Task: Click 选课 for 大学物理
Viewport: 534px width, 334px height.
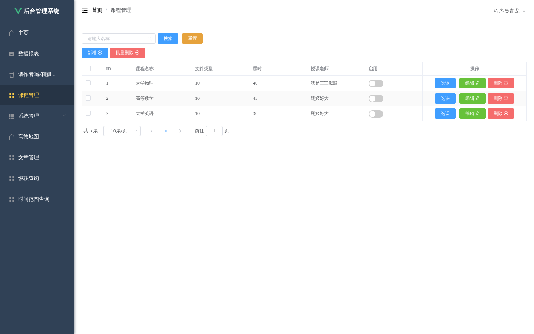Action: pos(445,83)
